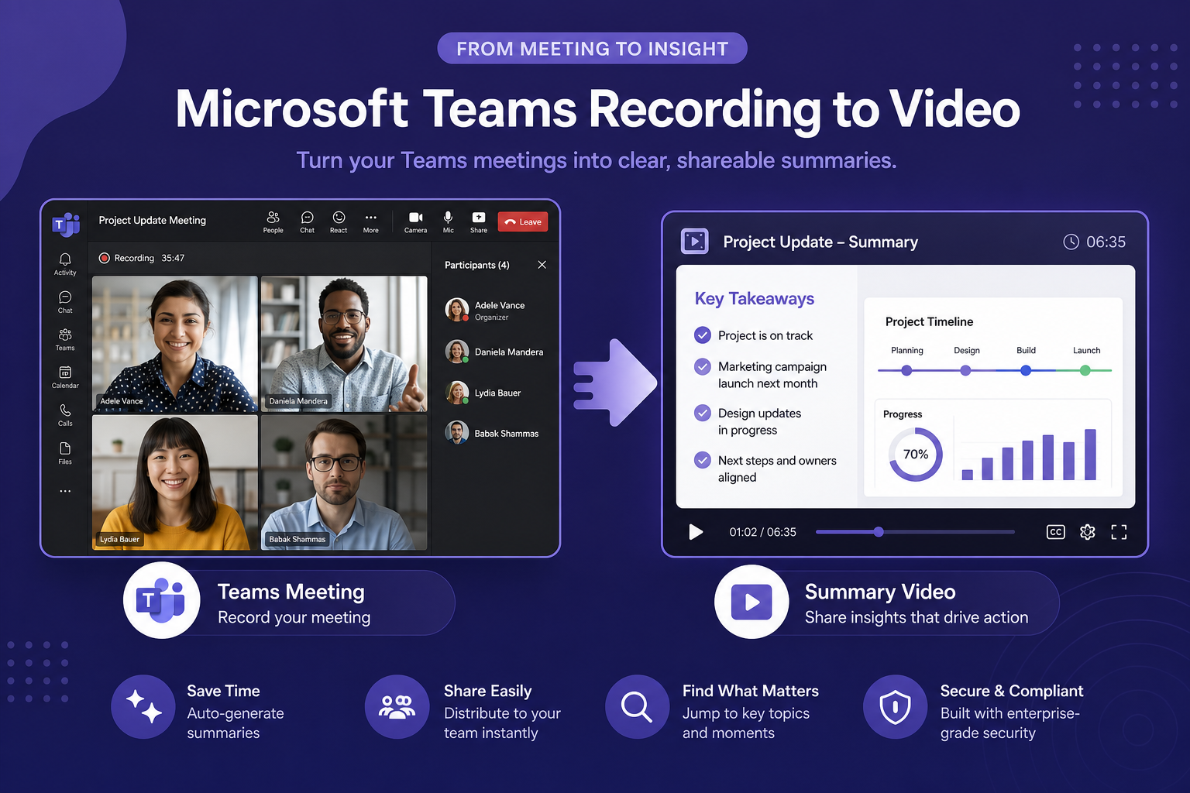Click the Next steps and owners checkmark
1190x793 pixels.
703,460
